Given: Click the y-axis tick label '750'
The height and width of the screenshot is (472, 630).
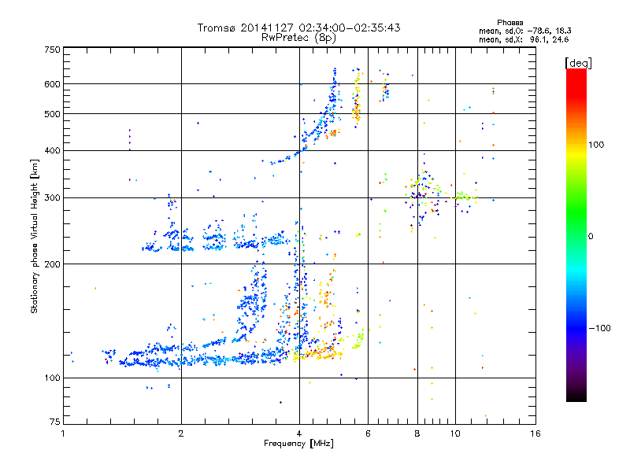Looking at the screenshot, I should (53, 50).
